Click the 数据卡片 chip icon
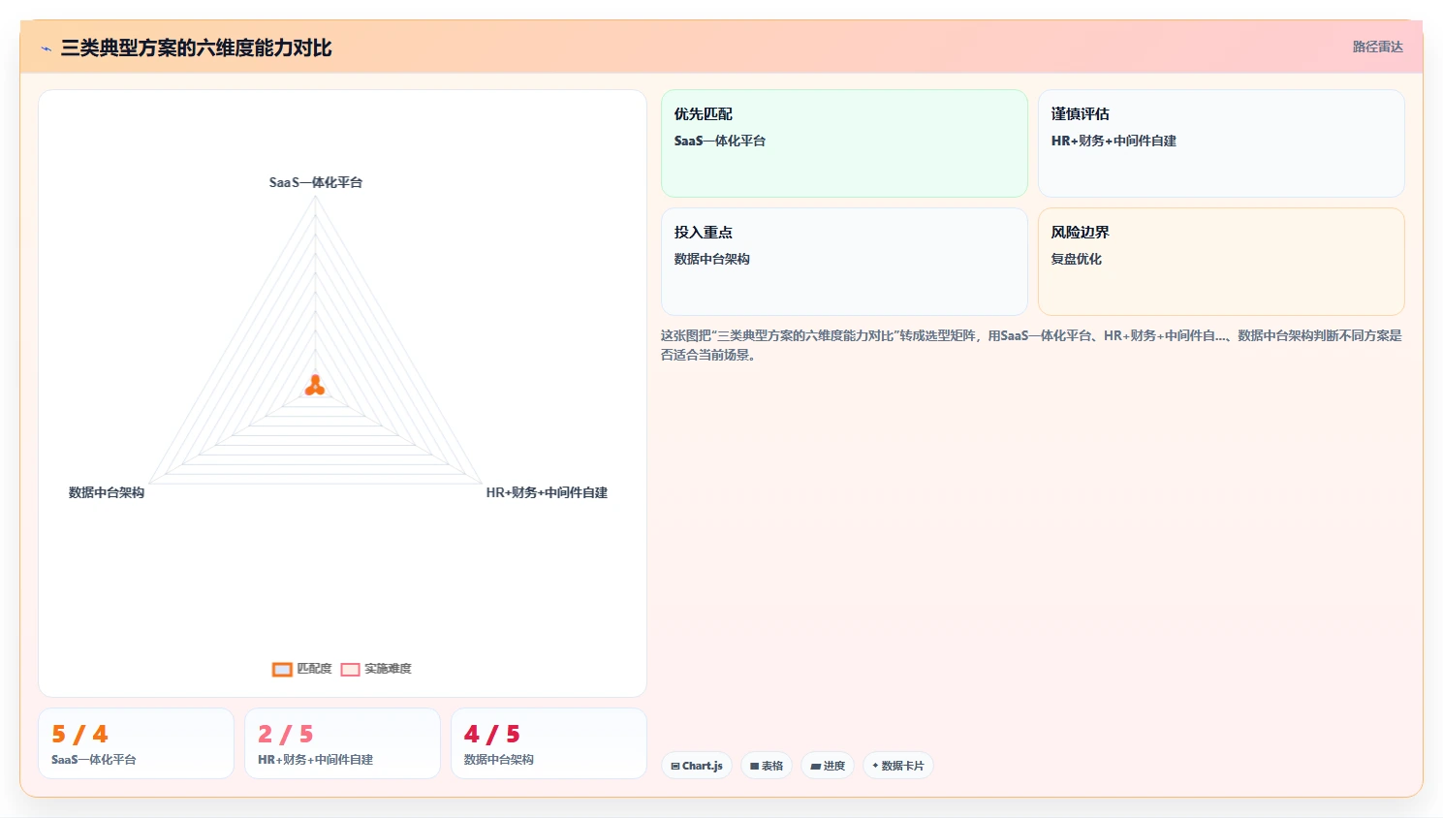The image size is (1443, 818). 876,766
